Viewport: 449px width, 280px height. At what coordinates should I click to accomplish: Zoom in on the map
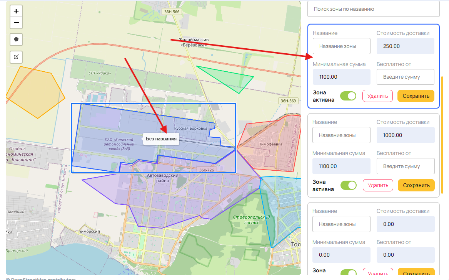click(16, 11)
